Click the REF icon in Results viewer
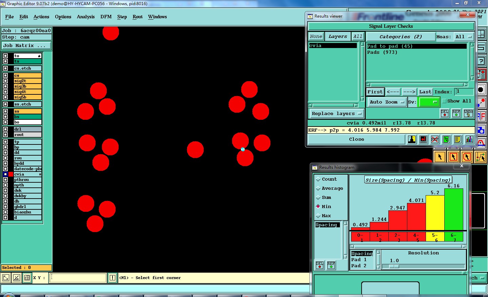 coord(456,113)
